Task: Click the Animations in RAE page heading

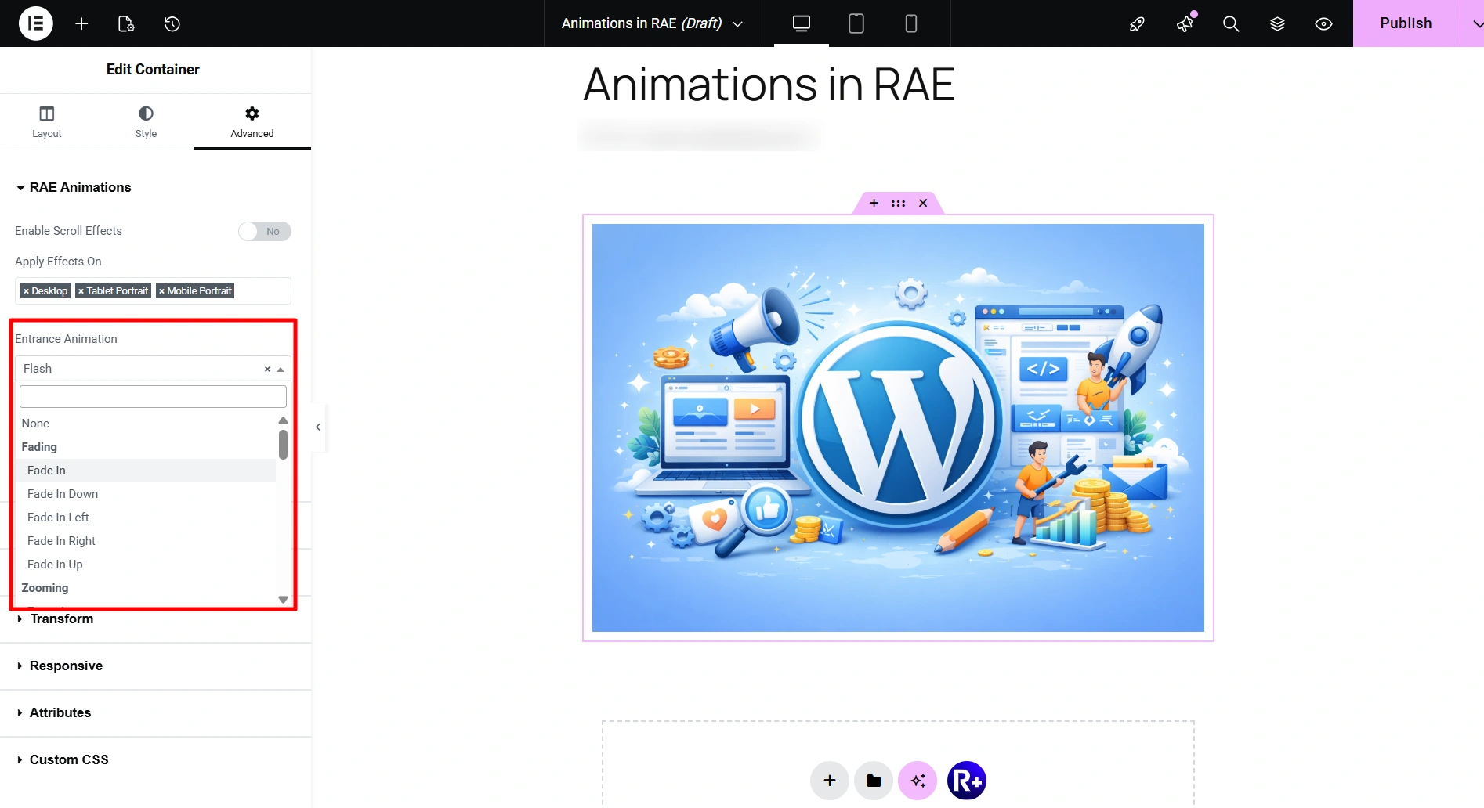Action: point(769,85)
